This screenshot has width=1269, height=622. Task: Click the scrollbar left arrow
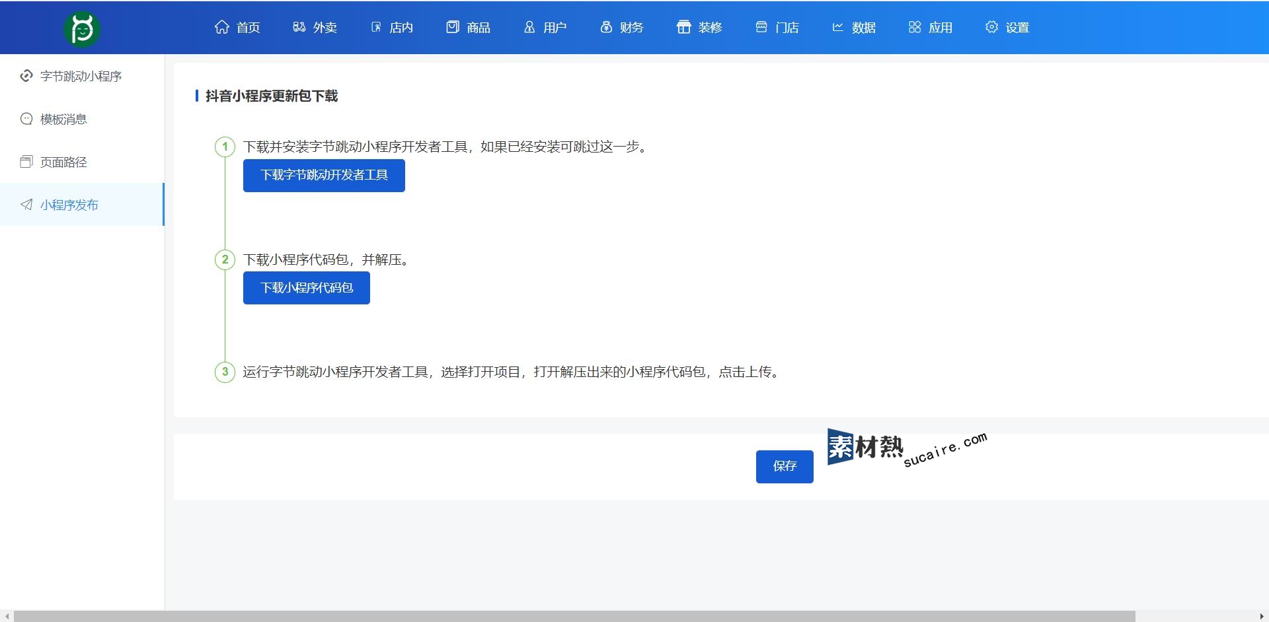tap(7, 617)
